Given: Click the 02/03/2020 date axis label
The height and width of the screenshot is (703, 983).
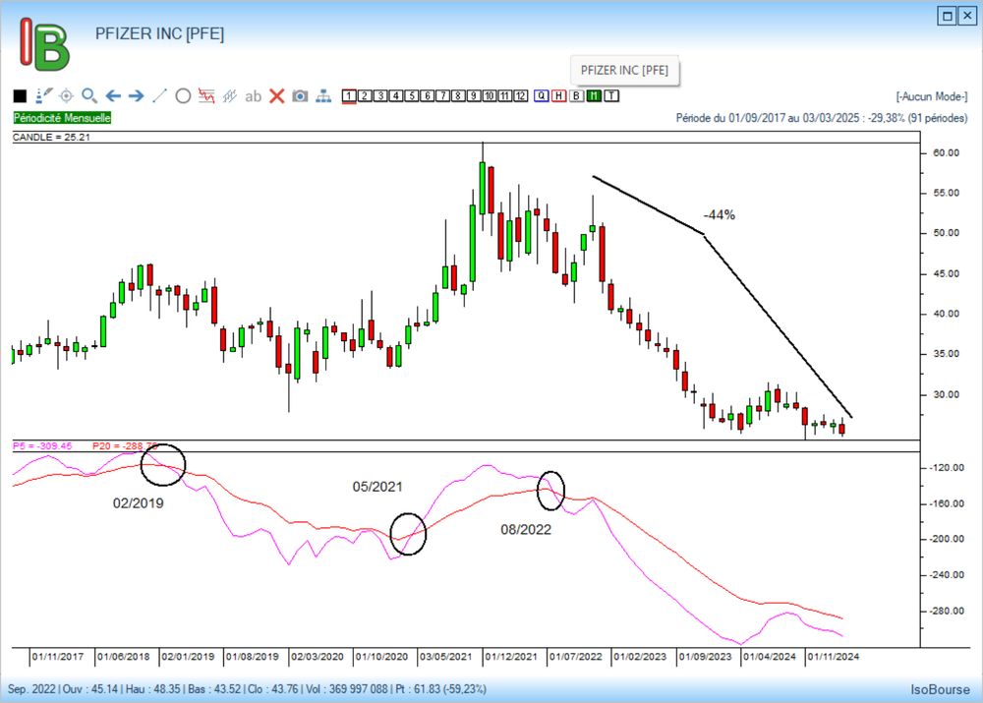Looking at the screenshot, I should coord(318,657).
